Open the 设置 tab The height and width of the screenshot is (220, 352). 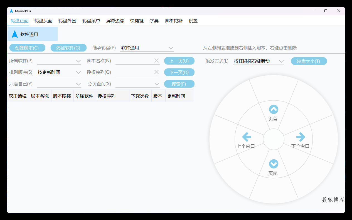point(193,21)
